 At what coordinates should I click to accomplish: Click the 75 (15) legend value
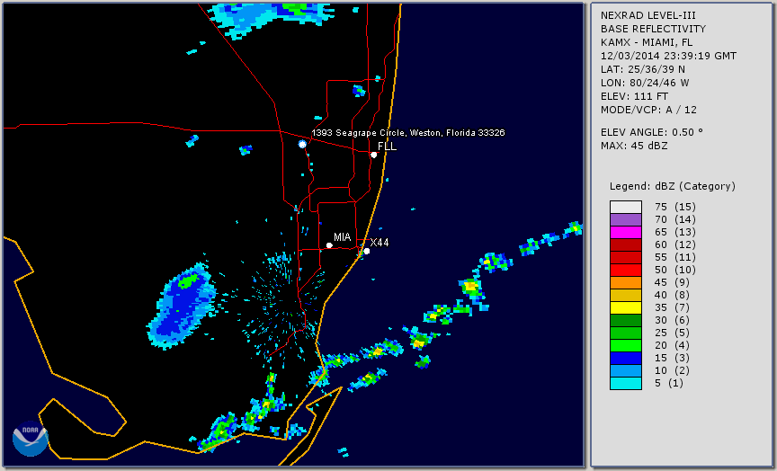click(674, 207)
